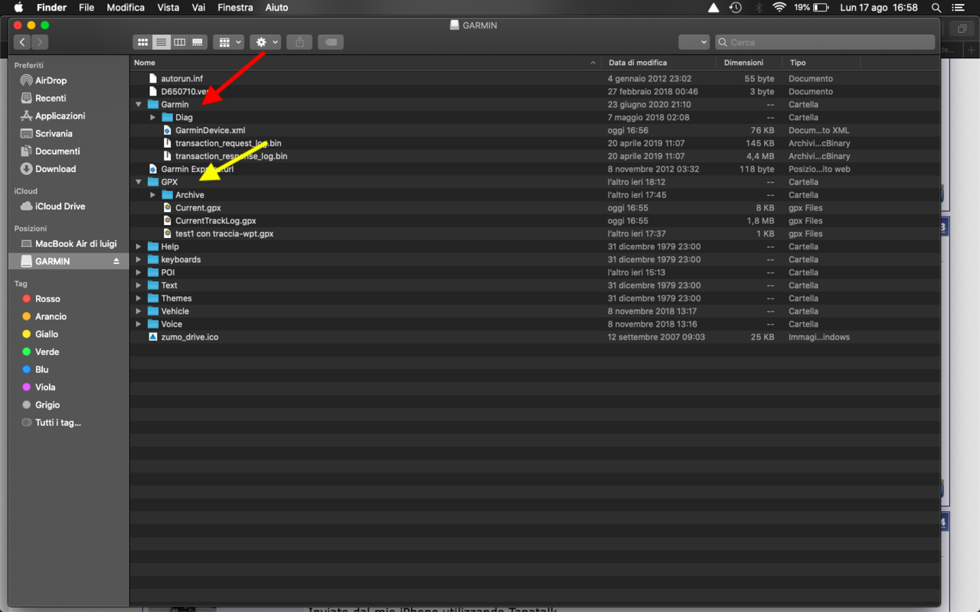
Task: Click the Cerca search field
Action: point(825,42)
